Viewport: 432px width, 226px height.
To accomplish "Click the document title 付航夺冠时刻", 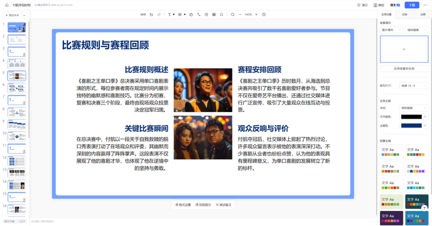I will click(22, 5).
